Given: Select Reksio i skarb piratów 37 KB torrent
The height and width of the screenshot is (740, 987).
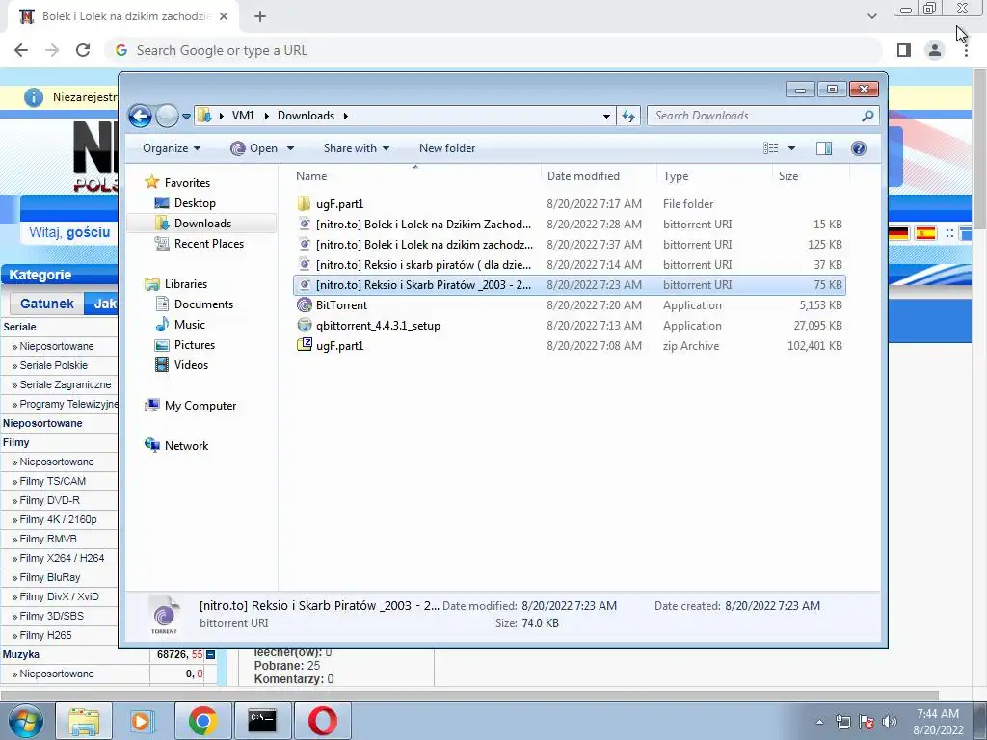Looking at the screenshot, I should 569,264.
